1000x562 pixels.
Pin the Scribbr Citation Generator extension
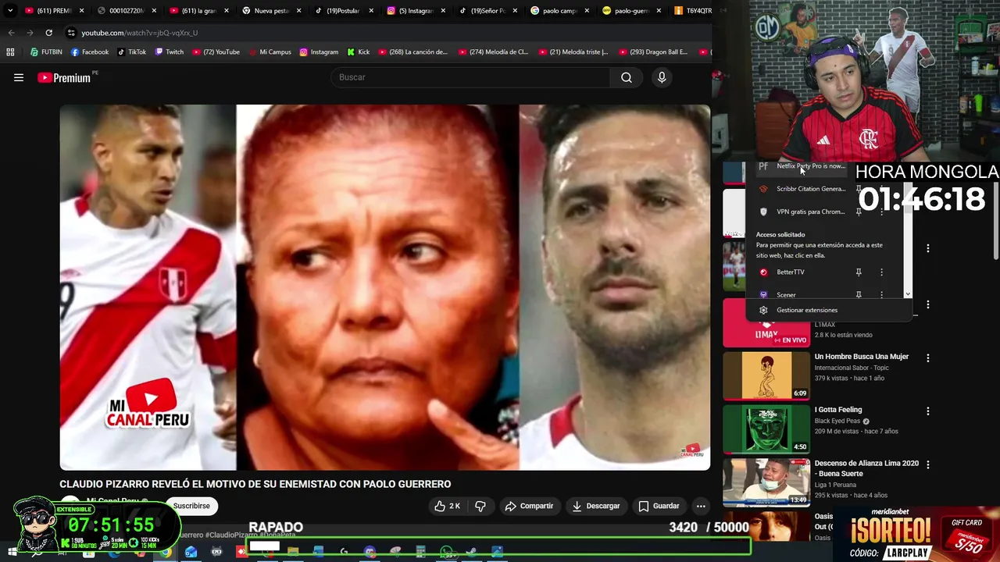(x=859, y=189)
